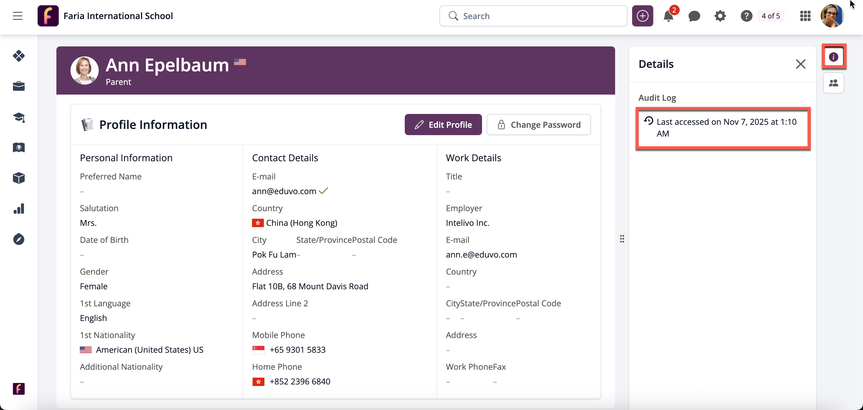Close the Details panel

[800, 64]
